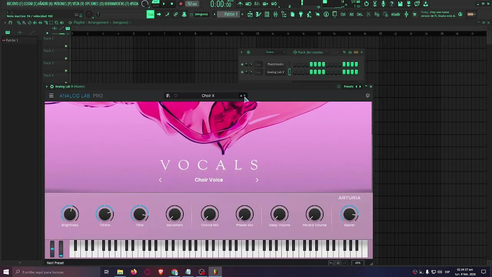Image resolution: width=492 pixels, height=277 pixels.
Task: Open help question mark icon
Action: [392, 4]
